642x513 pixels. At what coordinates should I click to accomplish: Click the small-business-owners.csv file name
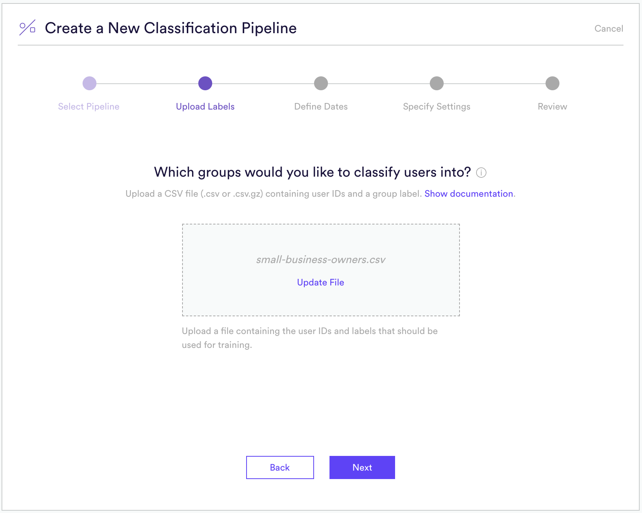tap(321, 260)
